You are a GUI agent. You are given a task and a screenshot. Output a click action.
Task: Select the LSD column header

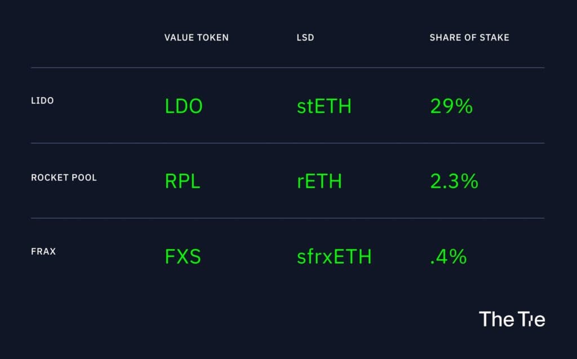point(305,38)
